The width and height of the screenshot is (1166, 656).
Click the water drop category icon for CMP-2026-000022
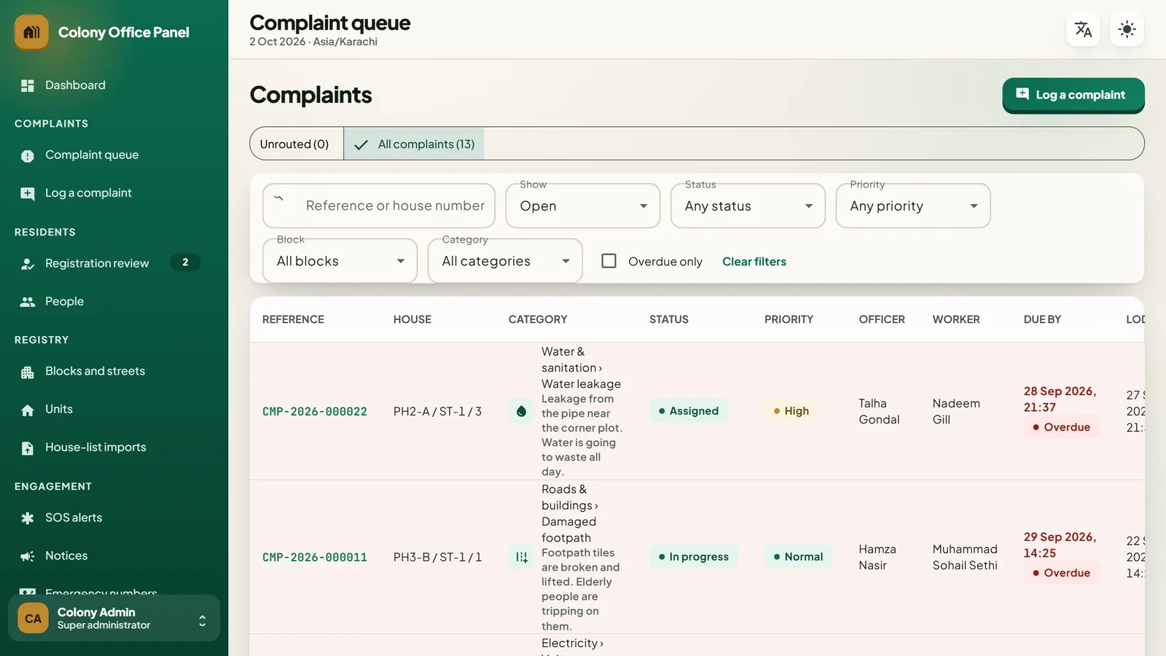[521, 411]
